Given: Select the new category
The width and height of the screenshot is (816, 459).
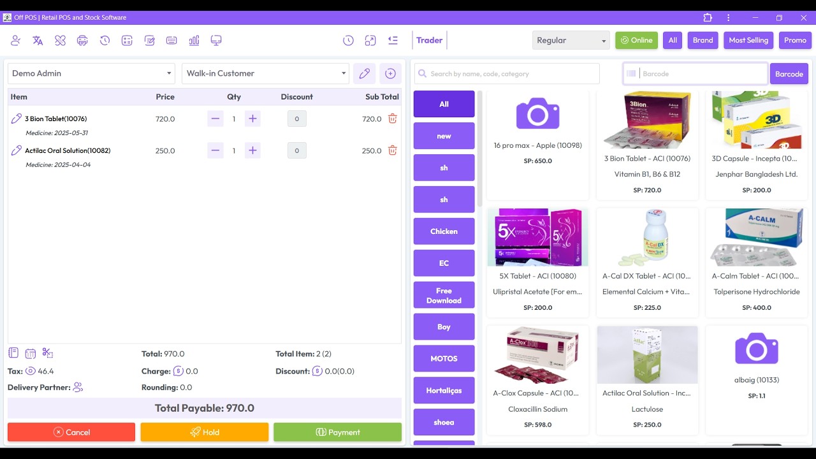Looking at the screenshot, I should (x=444, y=136).
